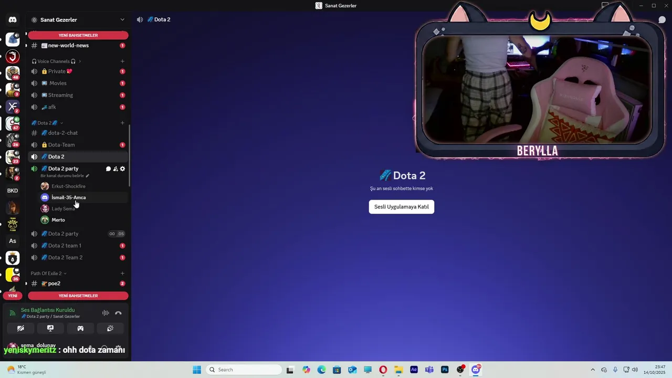Image resolution: width=672 pixels, height=378 pixels.
Task: Jump to top Yeni Bahsetmeler mentions
Action: click(x=78, y=35)
